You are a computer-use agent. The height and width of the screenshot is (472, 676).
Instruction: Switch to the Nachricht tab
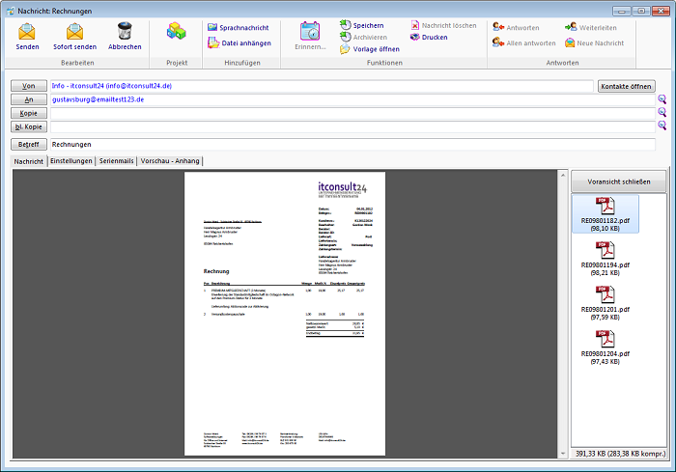(x=28, y=161)
